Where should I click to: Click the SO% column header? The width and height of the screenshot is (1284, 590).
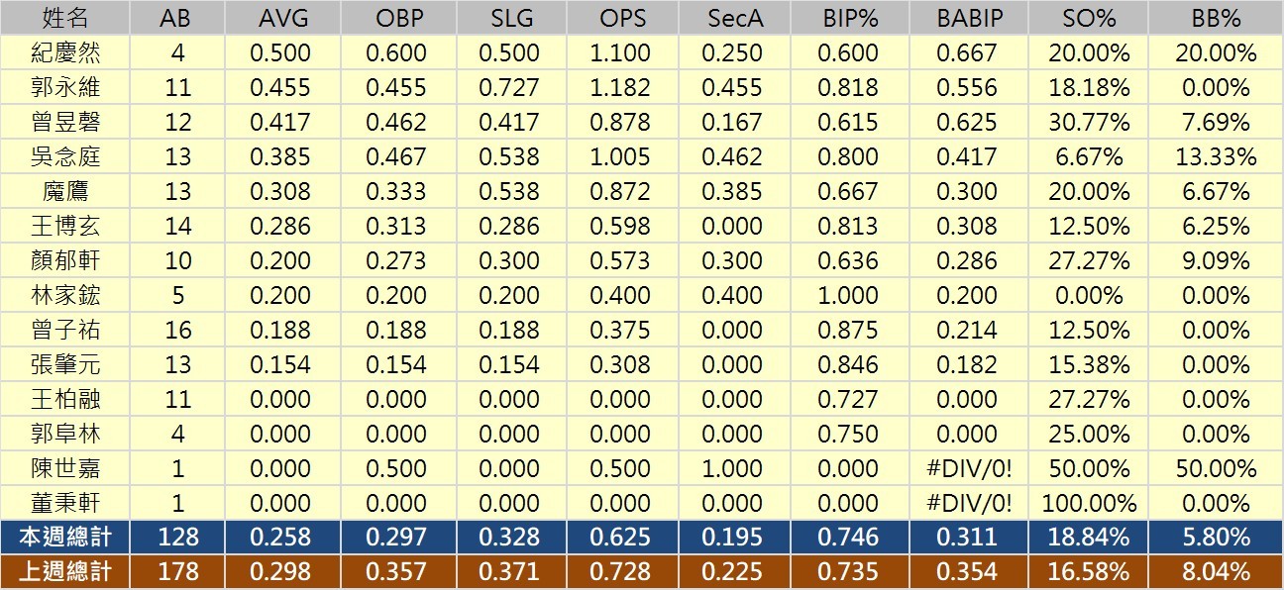(1087, 18)
